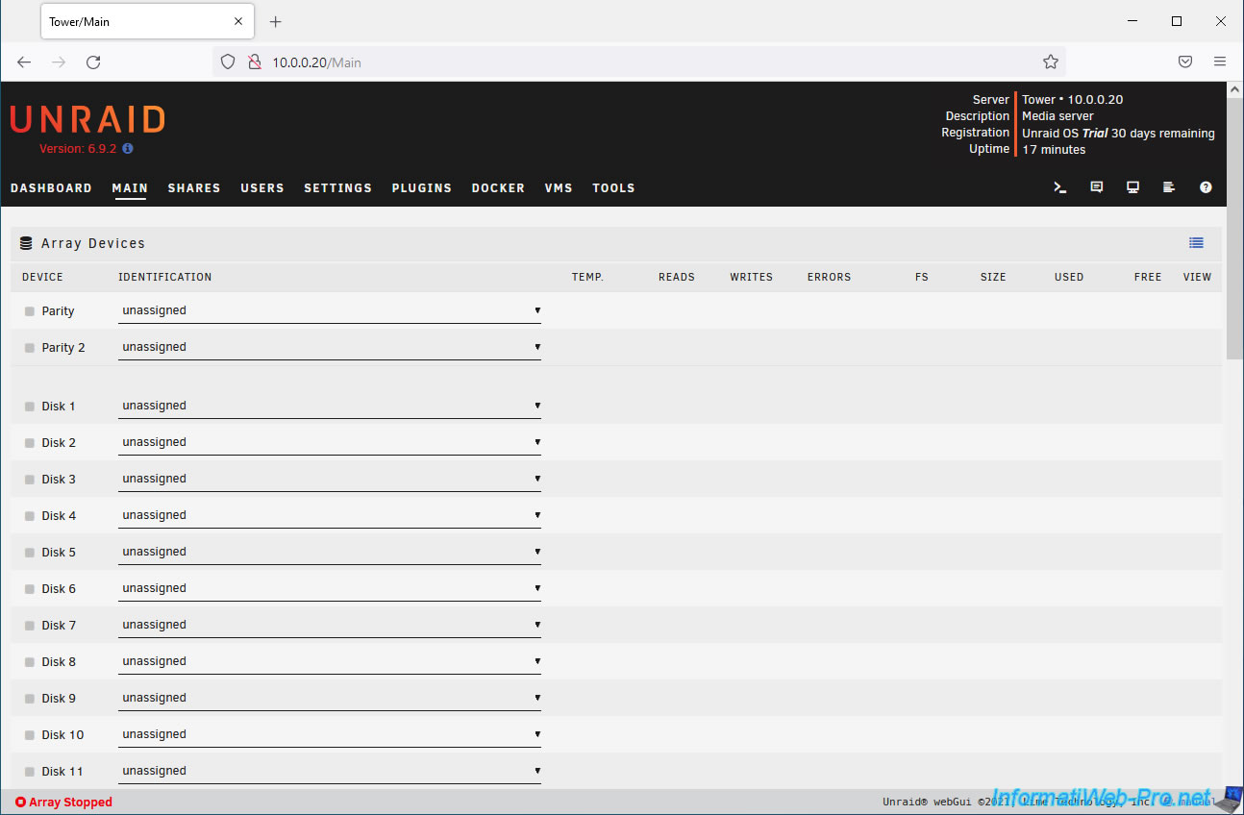
Task: Open the system log icon
Action: pyautogui.click(x=1169, y=187)
